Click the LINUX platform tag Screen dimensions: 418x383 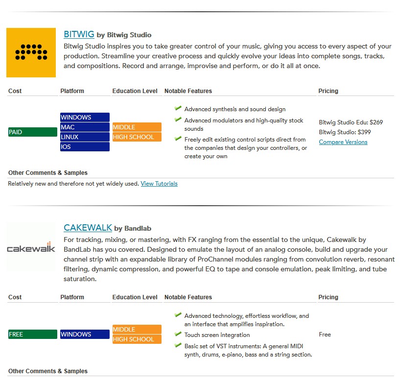[85, 137]
